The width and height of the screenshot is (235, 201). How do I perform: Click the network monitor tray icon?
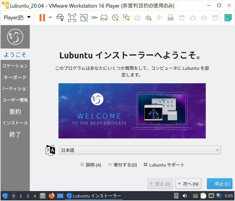pos(211,196)
